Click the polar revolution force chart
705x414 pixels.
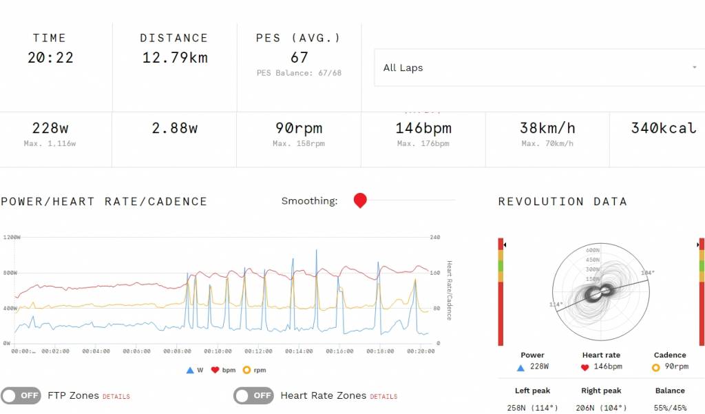pos(600,293)
